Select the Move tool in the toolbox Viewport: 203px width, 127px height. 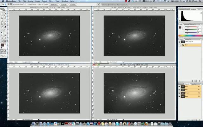pyautogui.click(x=5, y=13)
